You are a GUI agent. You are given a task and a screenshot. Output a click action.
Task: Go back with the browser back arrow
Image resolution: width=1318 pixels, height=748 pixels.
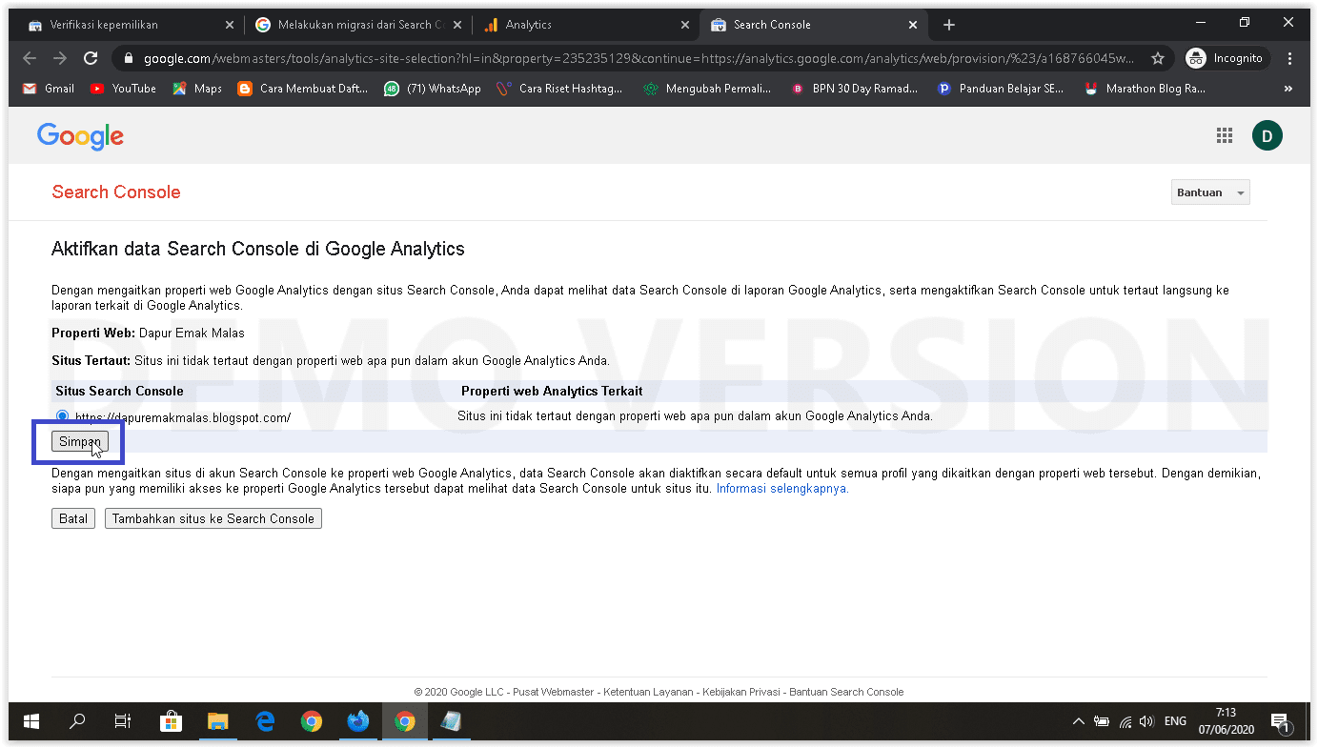(30, 58)
